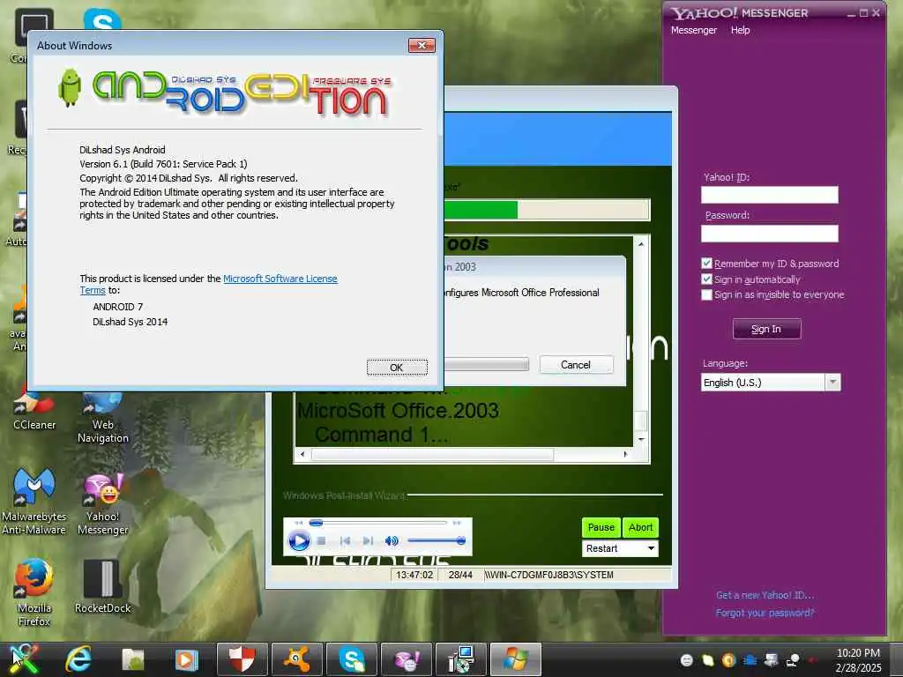Screen dimensions: 903x677
Task: Click the volume speaker icon in the media player
Action: (392, 540)
